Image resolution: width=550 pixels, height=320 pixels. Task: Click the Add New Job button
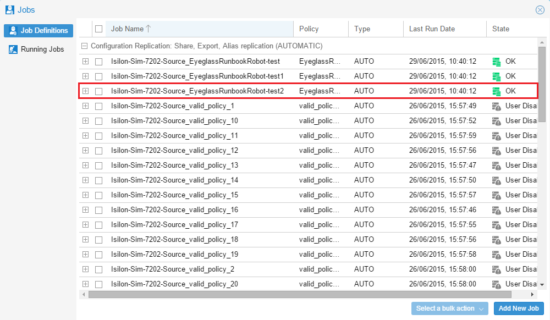click(519, 308)
